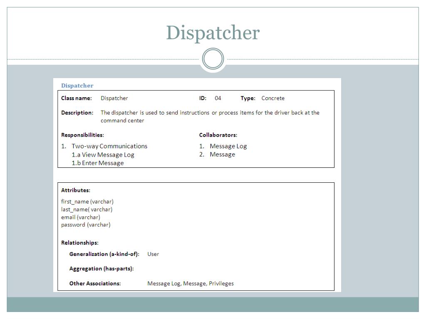Click attribute 'email (varchar)'
This screenshot has width=426, height=319.
pos(81,217)
